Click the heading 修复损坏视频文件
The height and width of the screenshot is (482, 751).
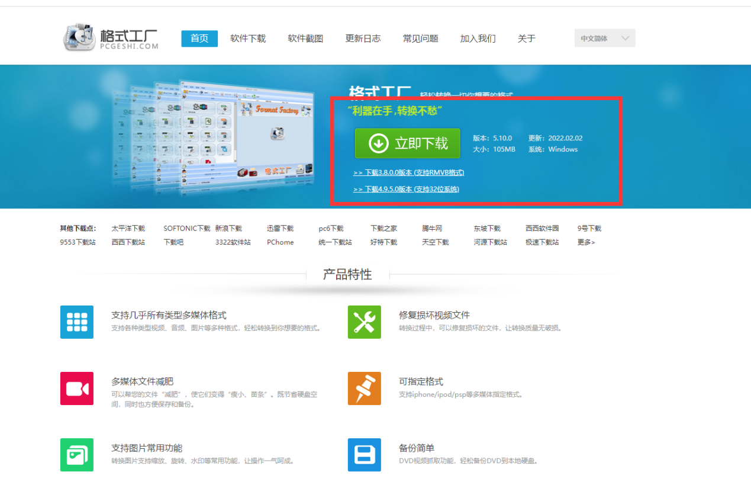[x=434, y=315]
